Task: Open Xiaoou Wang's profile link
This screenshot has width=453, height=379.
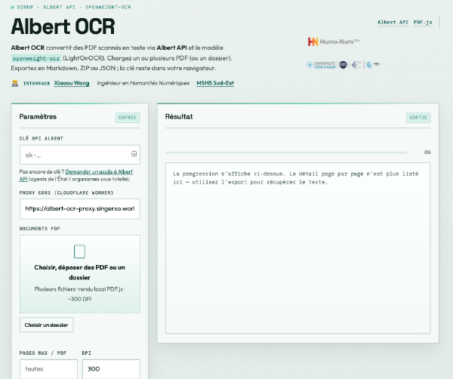Action: coord(72,83)
